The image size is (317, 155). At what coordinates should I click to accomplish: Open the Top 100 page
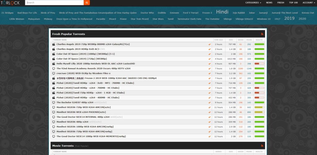(293, 2)
